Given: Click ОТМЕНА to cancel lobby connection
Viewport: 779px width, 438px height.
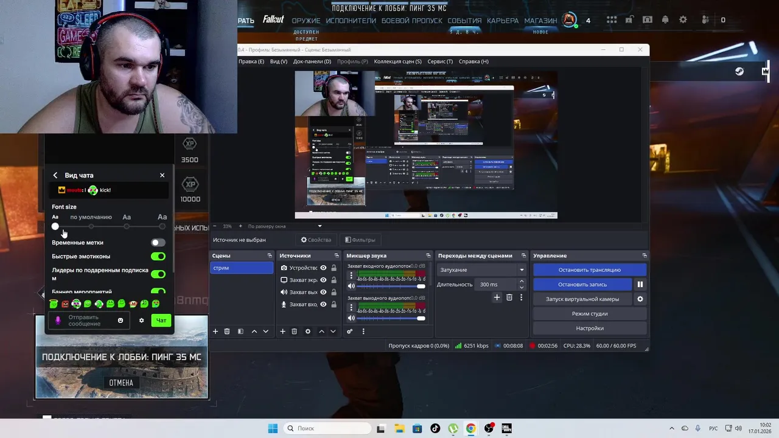Looking at the screenshot, I should point(121,383).
